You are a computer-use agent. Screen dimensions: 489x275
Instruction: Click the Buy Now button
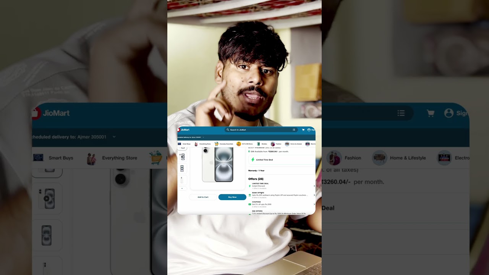coord(232,197)
